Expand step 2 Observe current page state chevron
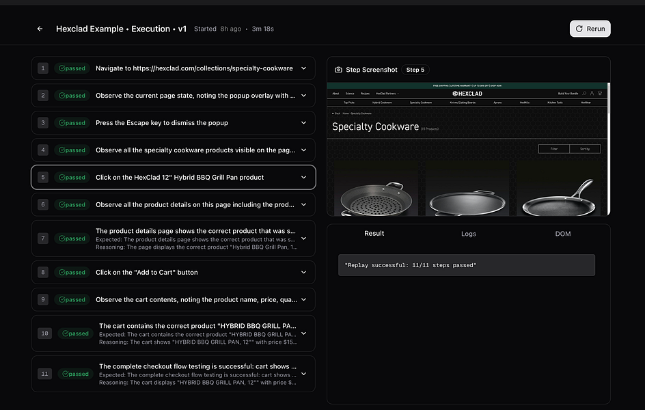This screenshot has height=410, width=645. coord(303,96)
